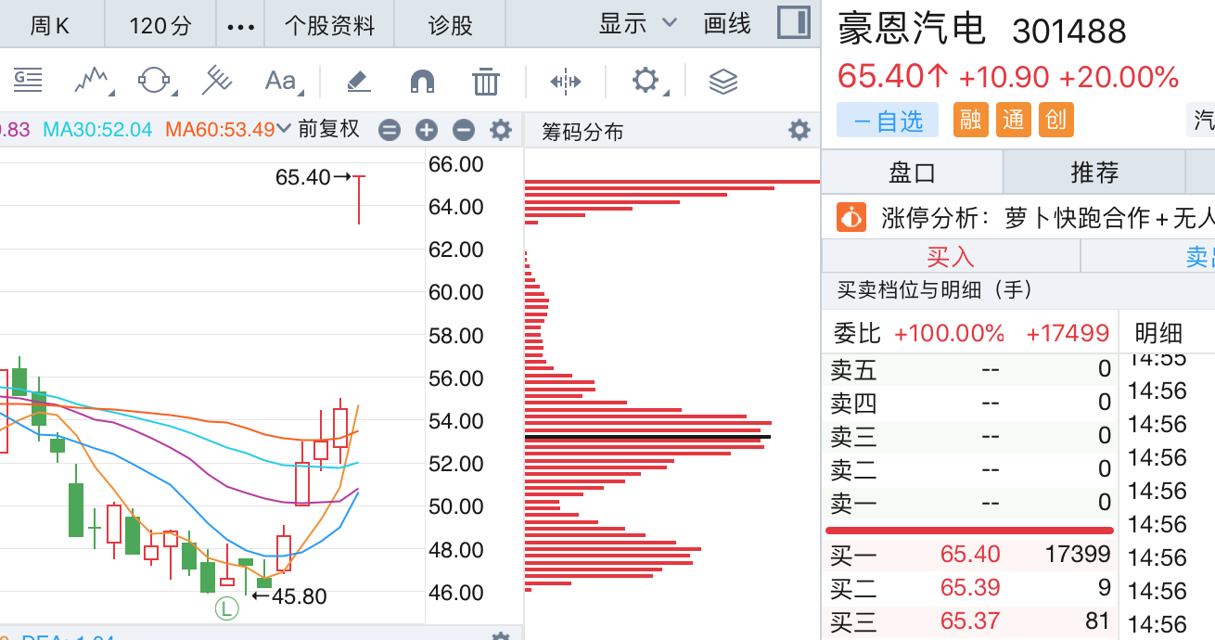This screenshot has width=1215, height=640.
Task: Open 个股资料 stock info
Action: point(329,25)
